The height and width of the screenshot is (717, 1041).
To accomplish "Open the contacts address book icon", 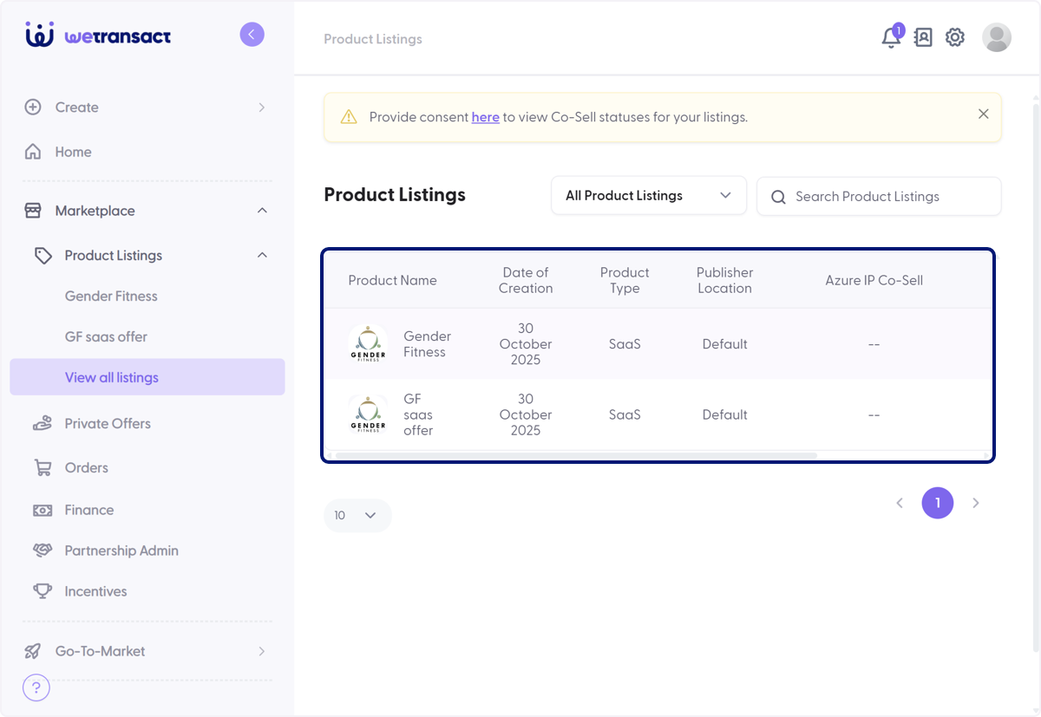I will coord(923,37).
